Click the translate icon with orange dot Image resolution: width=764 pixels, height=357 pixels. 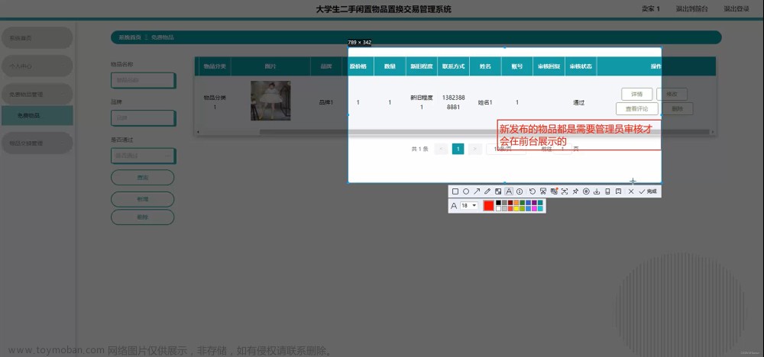tap(554, 191)
